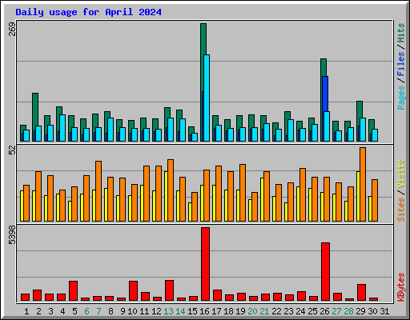The height and width of the screenshot is (320, 410).
Task: Click the 'KBytes' legend label
Action: coord(401,287)
